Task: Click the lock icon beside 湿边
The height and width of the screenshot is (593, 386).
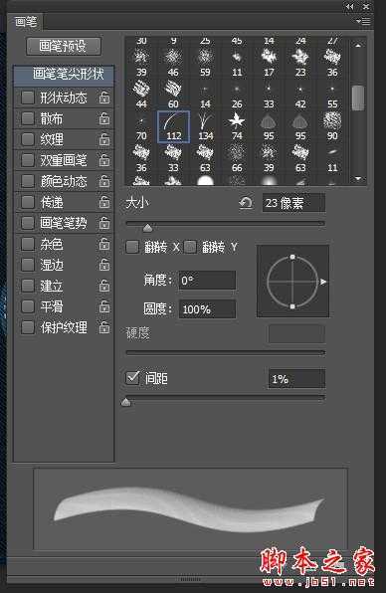Action: 104,265
